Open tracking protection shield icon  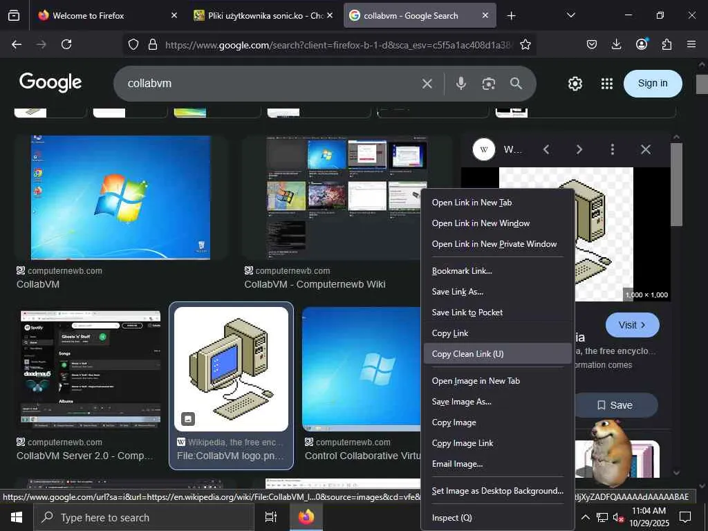pos(133,44)
